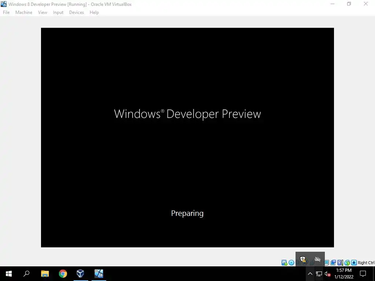Viewport: 375px width, 281px height.
Task: Open the Action Center notifications icon
Action: pos(363,274)
